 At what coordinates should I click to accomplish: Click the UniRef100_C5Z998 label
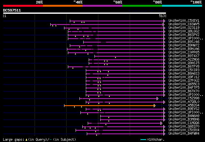pos(184,98)
